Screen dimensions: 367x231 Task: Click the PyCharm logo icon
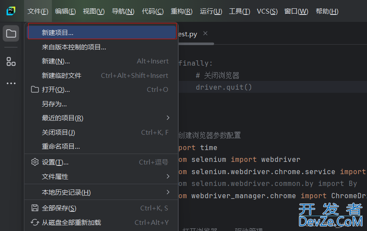11,11
